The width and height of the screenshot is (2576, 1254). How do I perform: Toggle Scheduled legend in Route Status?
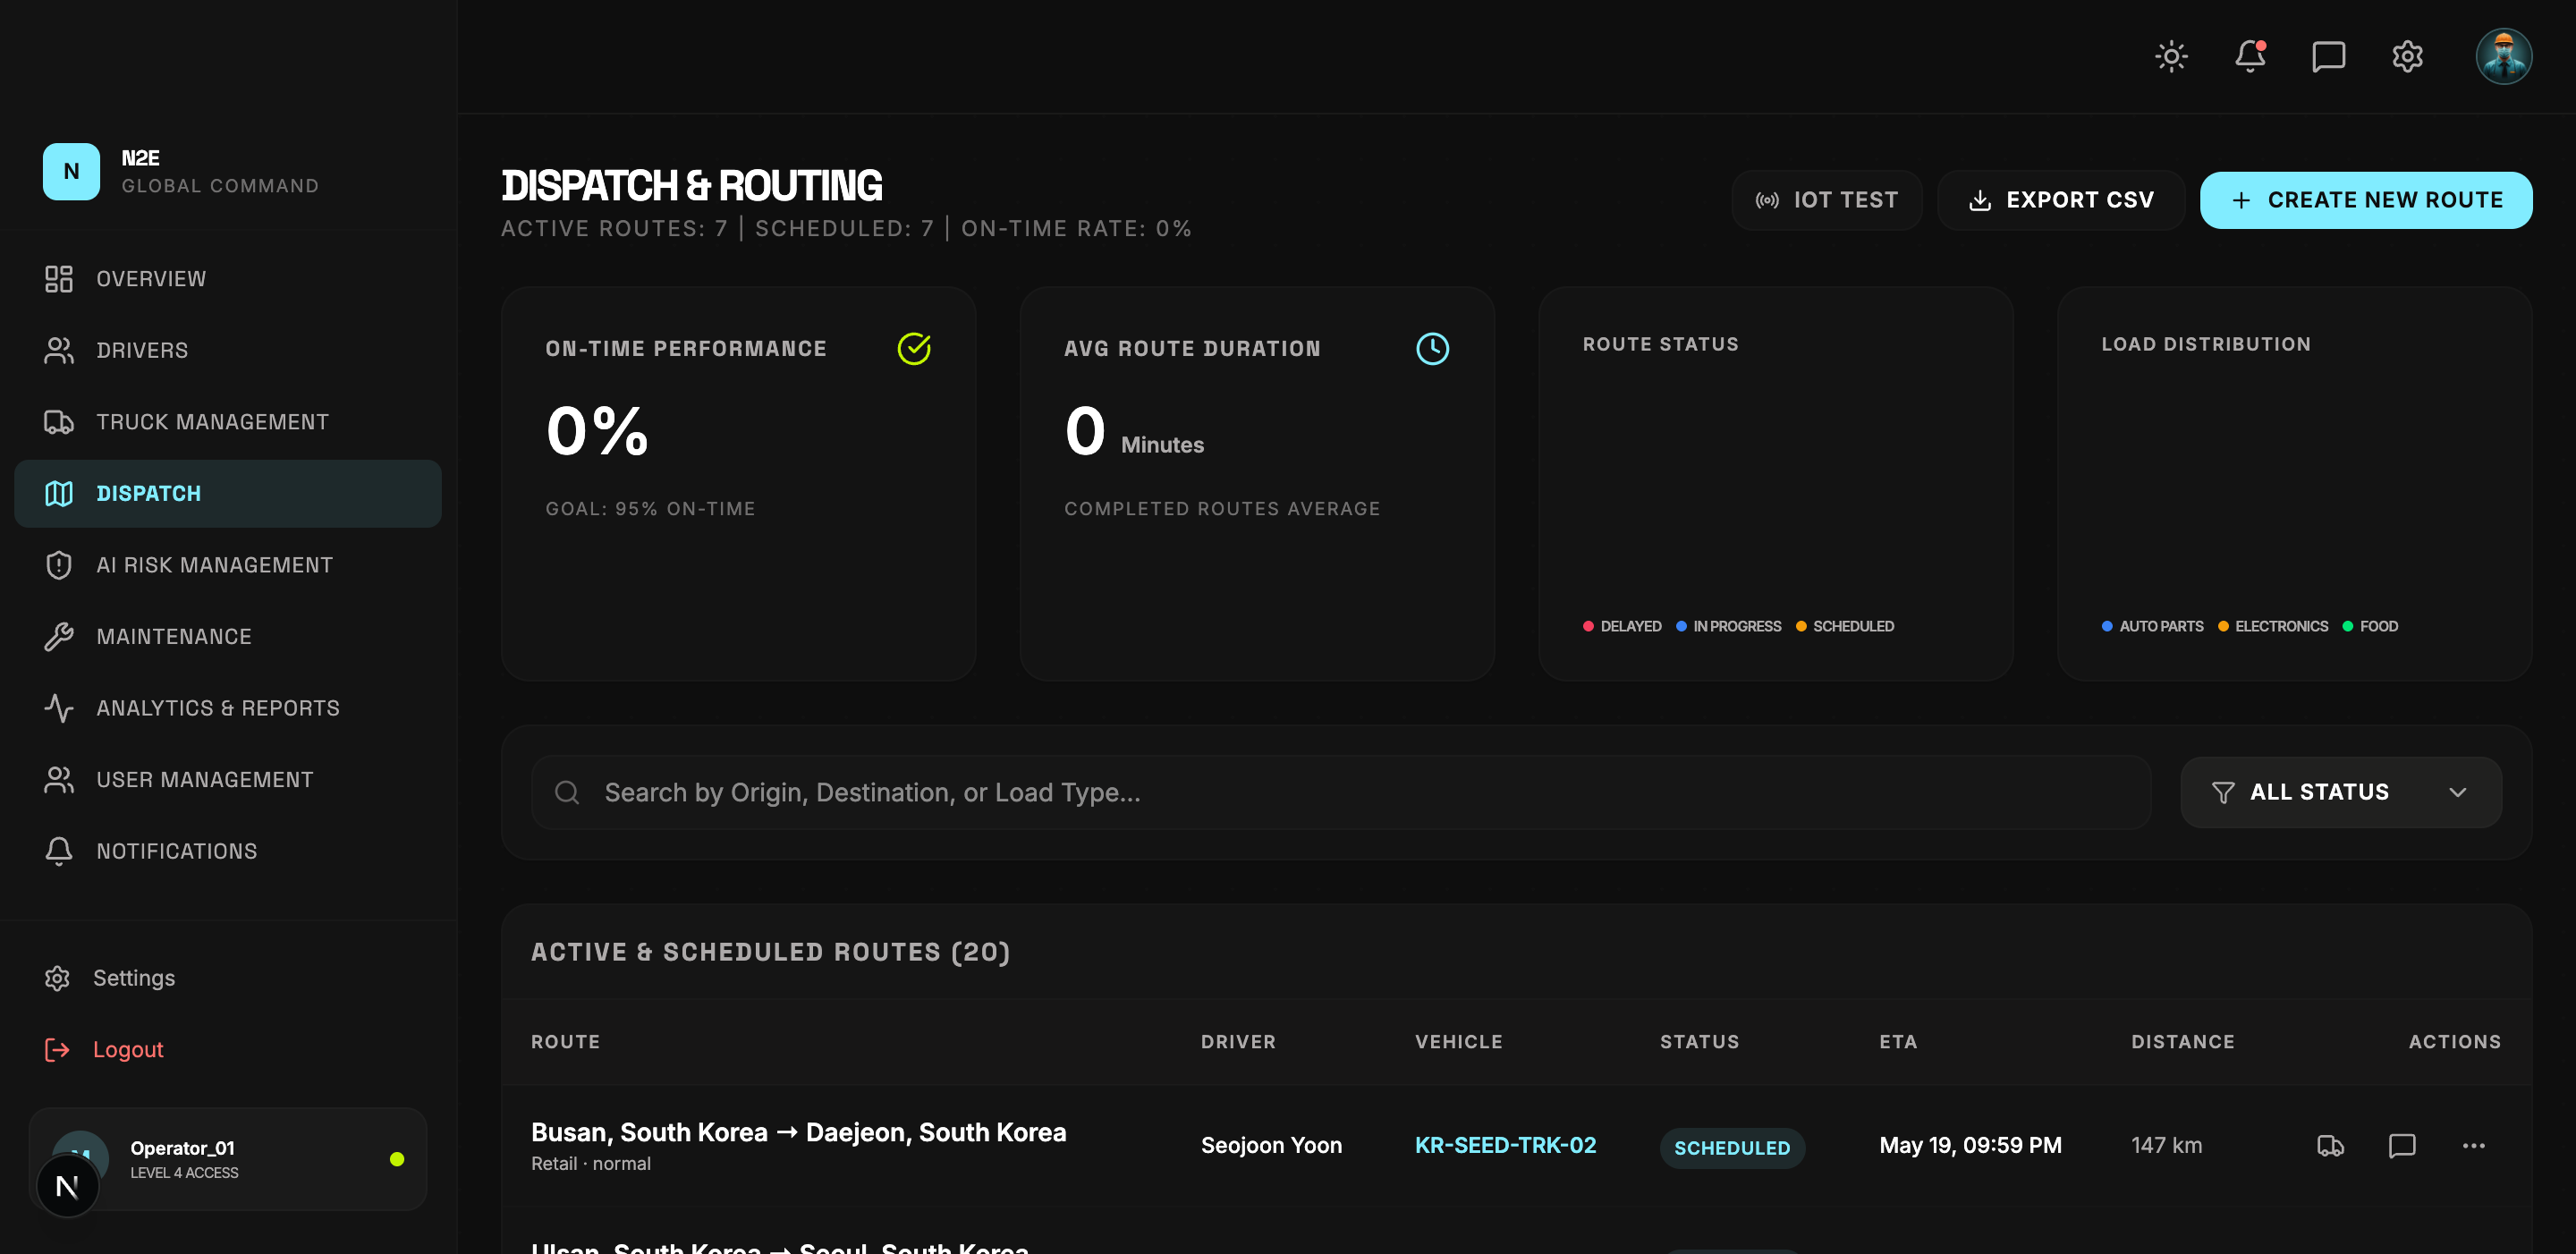tap(1845, 626)
